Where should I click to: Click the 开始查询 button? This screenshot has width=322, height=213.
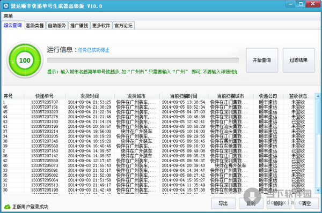pos(262,60)
